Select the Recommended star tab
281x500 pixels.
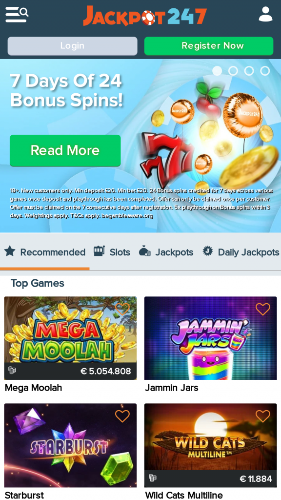[45, 252]
